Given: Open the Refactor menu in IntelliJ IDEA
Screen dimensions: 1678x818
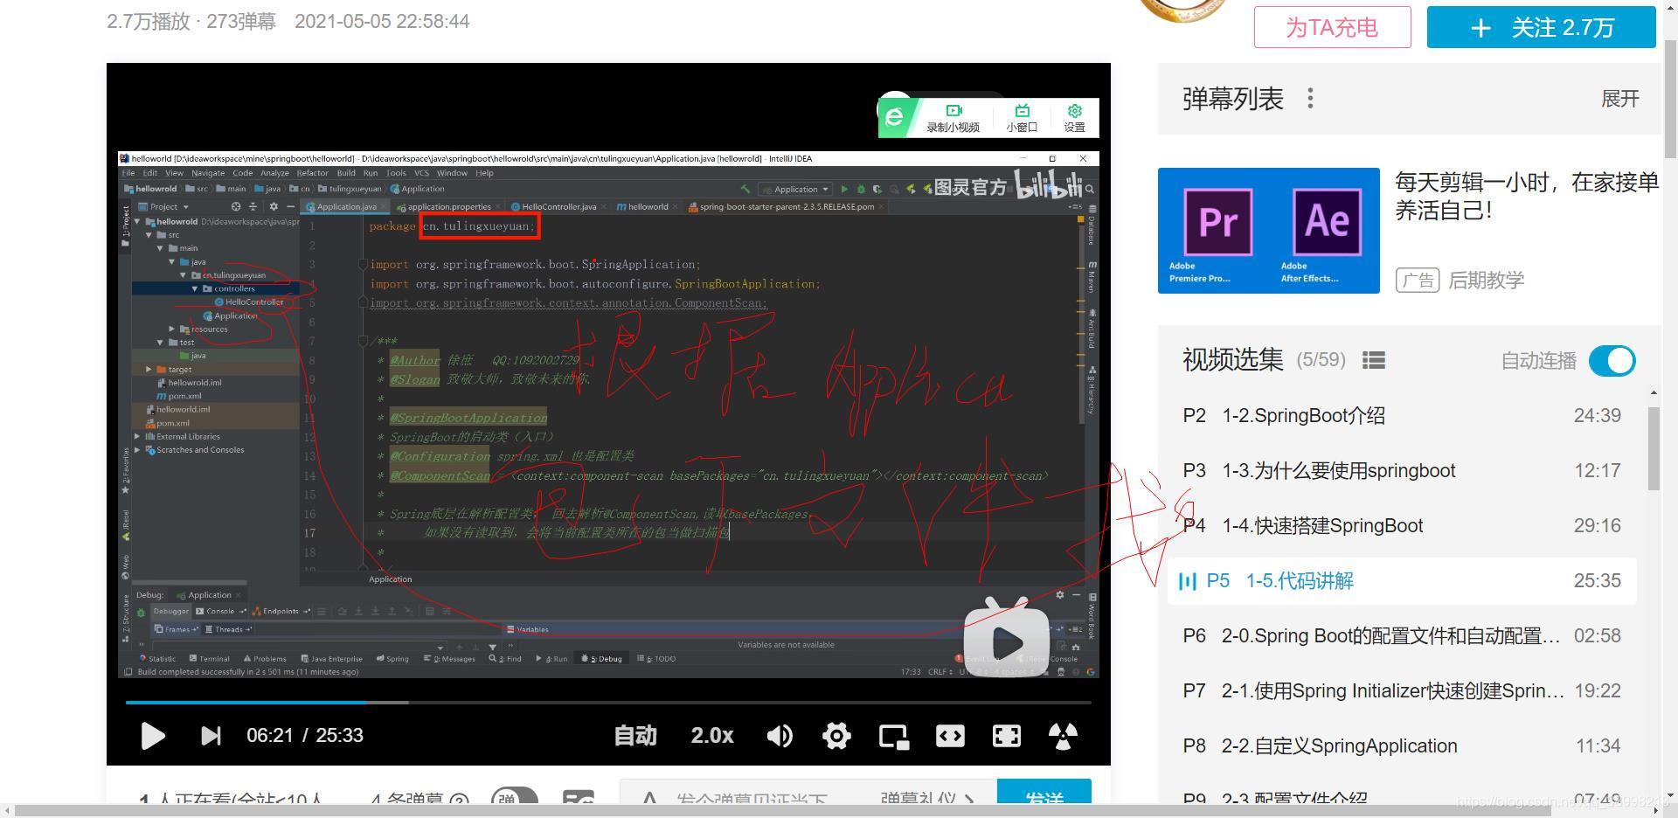Looking at the screenshot, I should click(311, 173).
